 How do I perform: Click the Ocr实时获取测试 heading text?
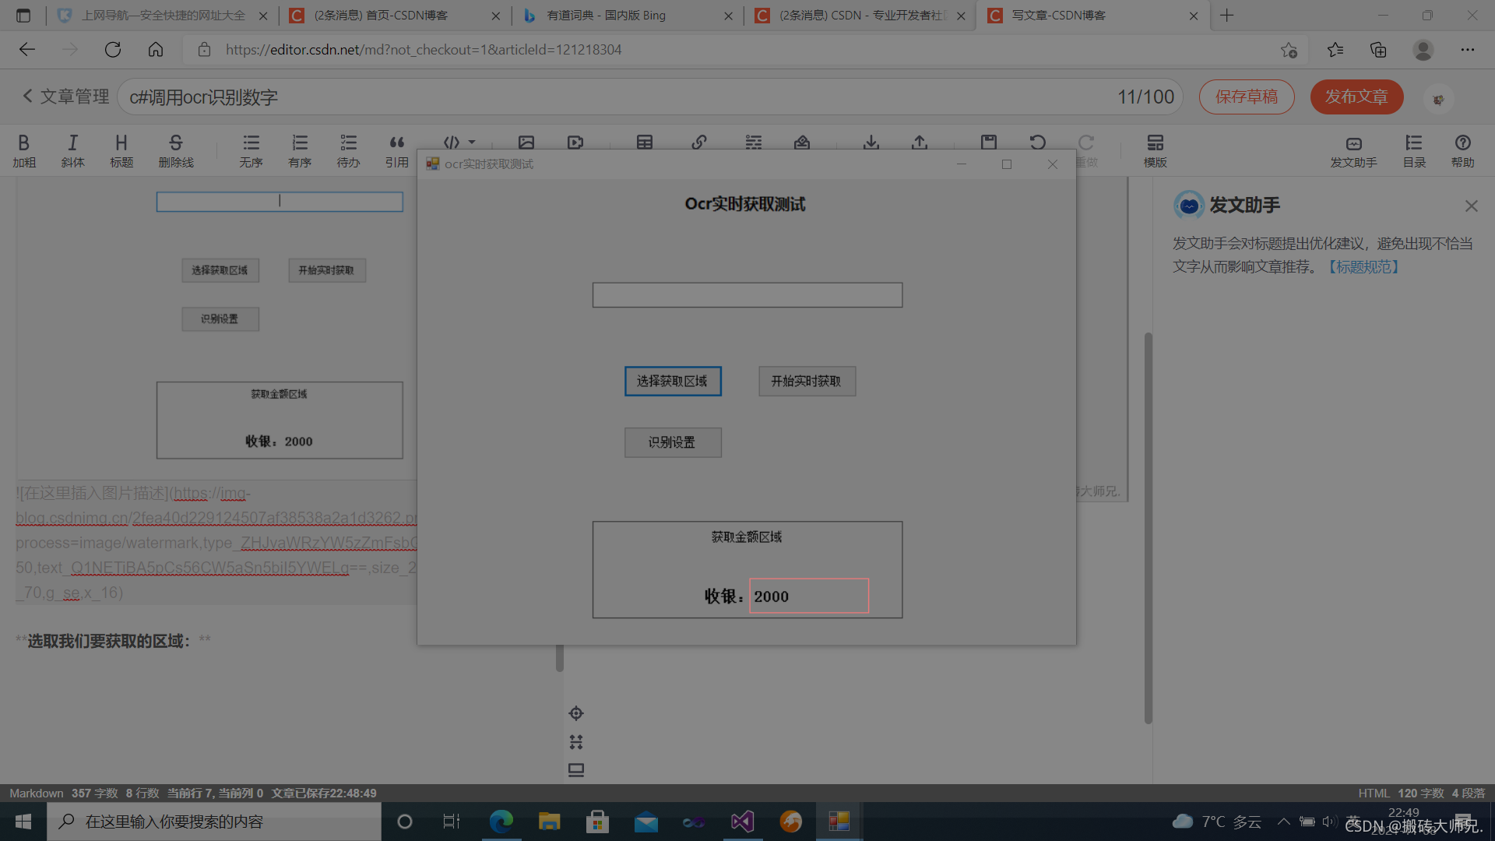coord(745,204)
